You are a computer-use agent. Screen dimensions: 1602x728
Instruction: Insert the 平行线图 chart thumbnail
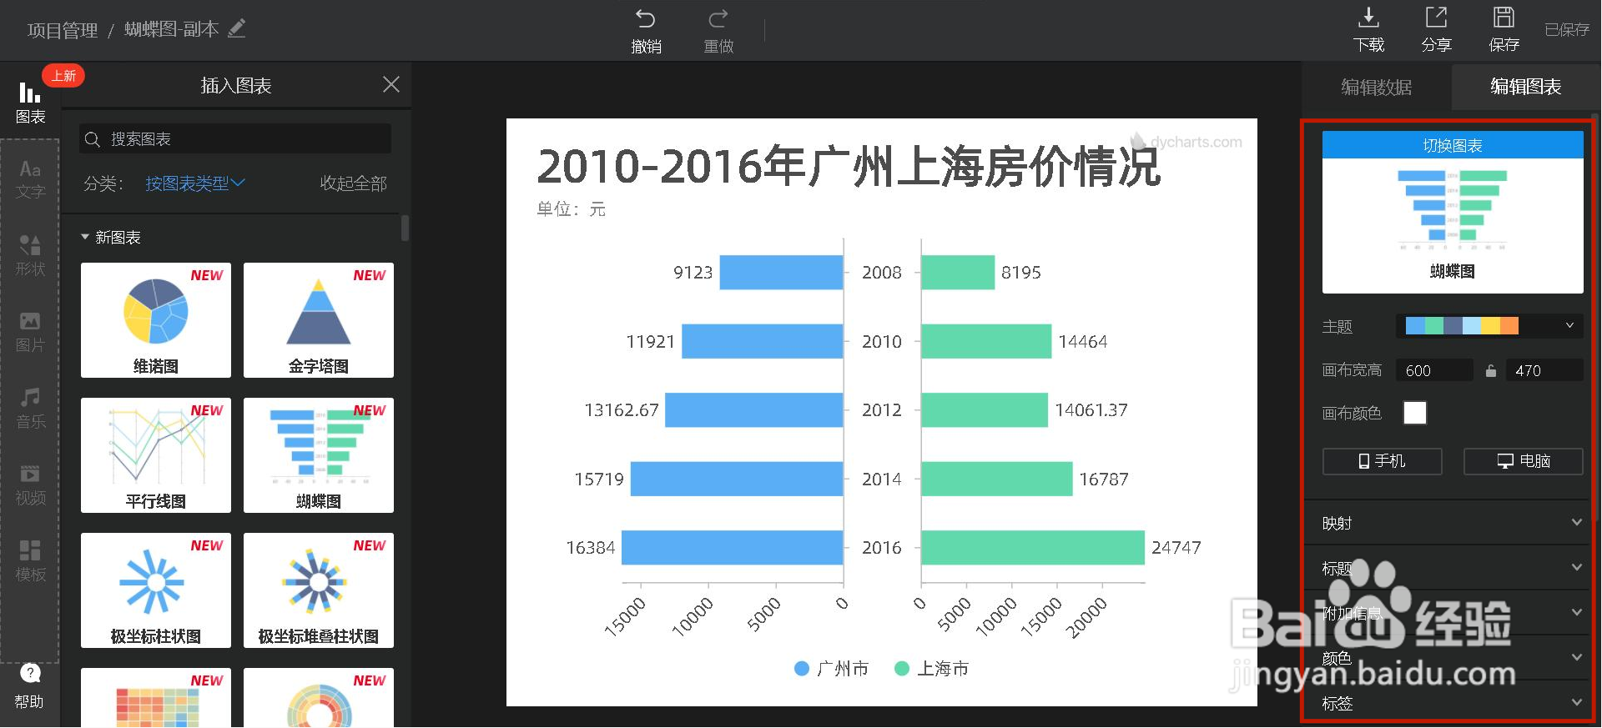pyautogui.click(x=156, y=455)
